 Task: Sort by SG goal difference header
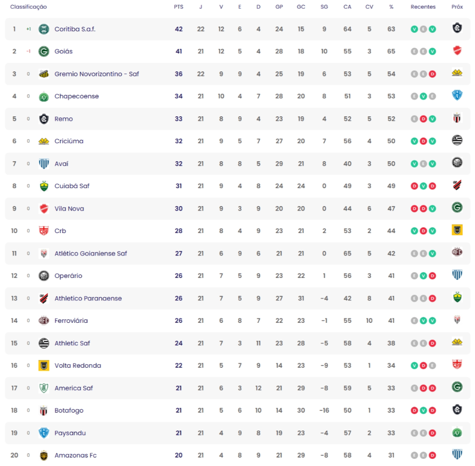pos(324,7)
